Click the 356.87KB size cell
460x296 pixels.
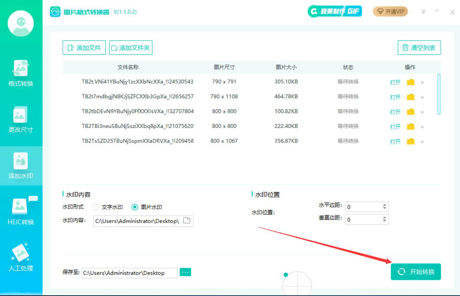(286, 141)
